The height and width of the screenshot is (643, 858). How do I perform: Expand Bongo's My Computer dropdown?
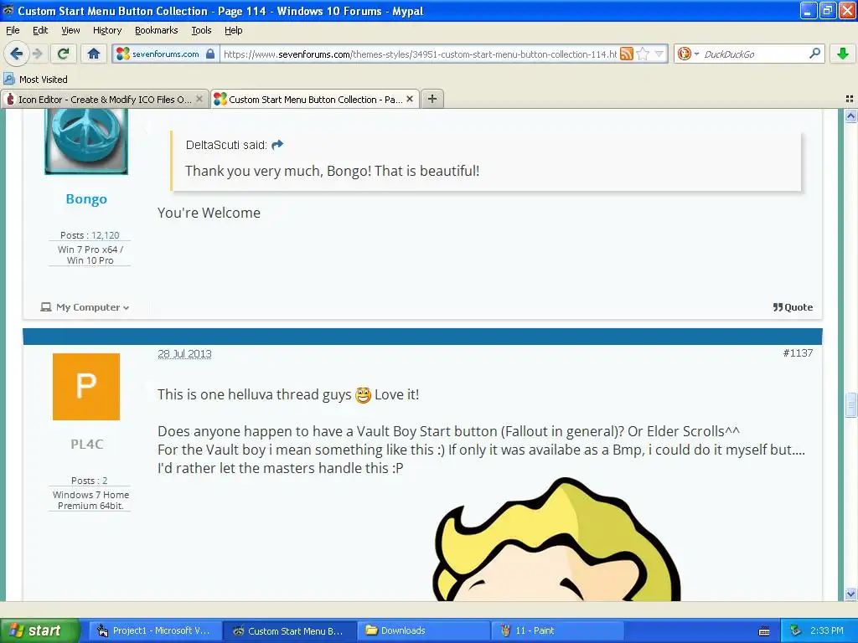click(85, 307)
